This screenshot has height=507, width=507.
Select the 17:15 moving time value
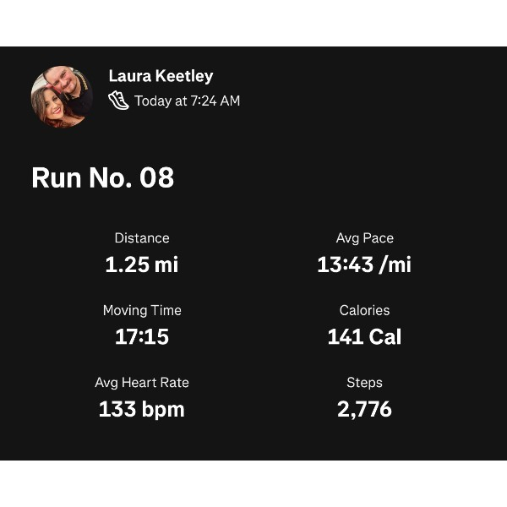point(142,337)
